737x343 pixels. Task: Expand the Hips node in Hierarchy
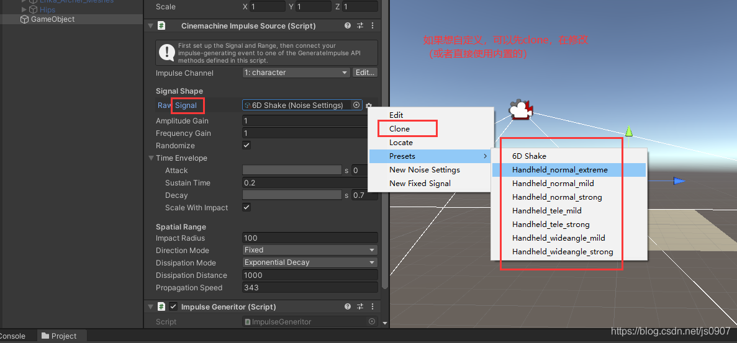point(24,9)
